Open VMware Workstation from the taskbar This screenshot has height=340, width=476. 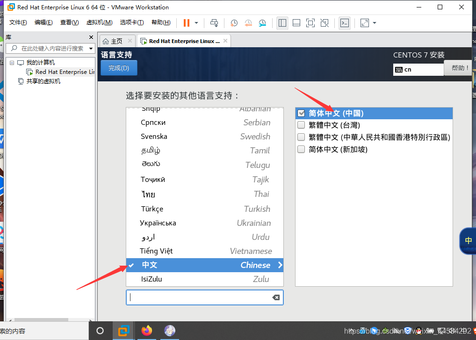[123, 331]
